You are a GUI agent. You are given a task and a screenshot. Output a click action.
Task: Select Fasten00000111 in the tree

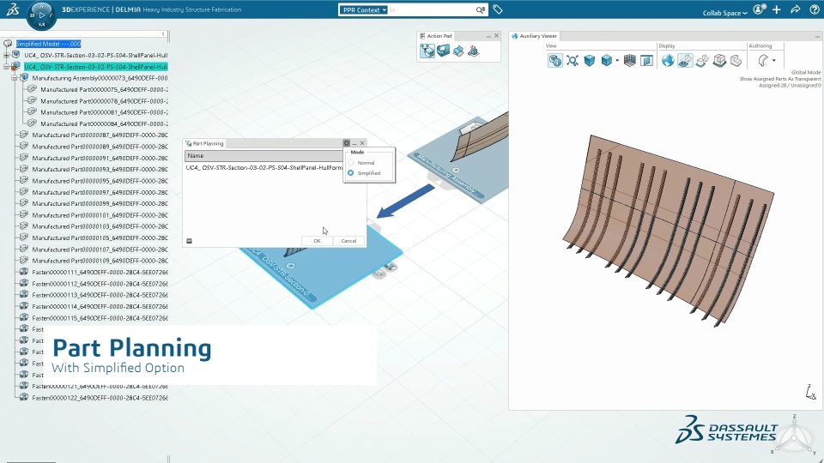pos(100,272)
